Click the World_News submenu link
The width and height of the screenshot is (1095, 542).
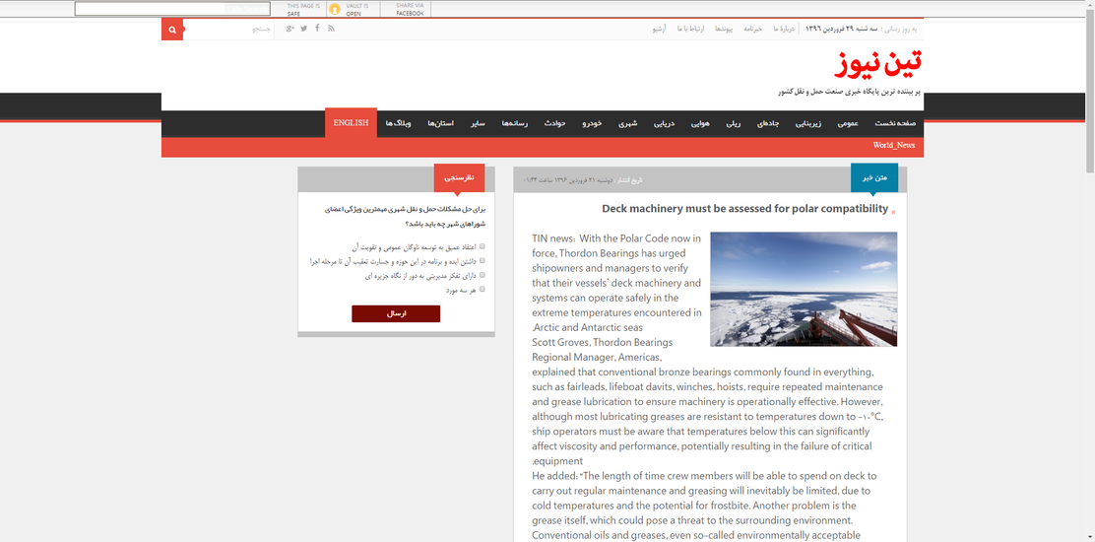893,145
